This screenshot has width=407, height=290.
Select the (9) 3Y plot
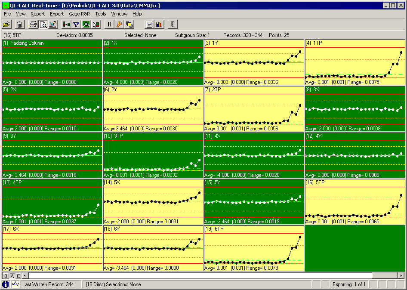tap(52, 155)
